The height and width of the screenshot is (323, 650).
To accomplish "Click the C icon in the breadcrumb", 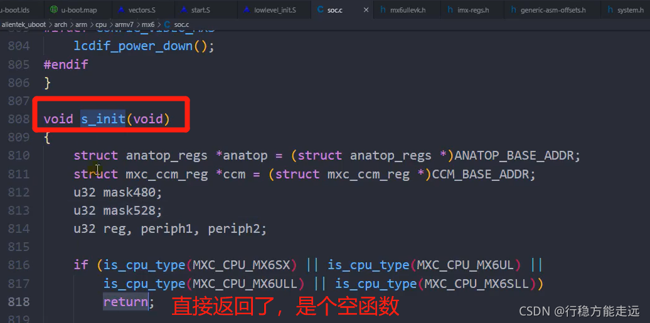I will (x=167, y=25).
